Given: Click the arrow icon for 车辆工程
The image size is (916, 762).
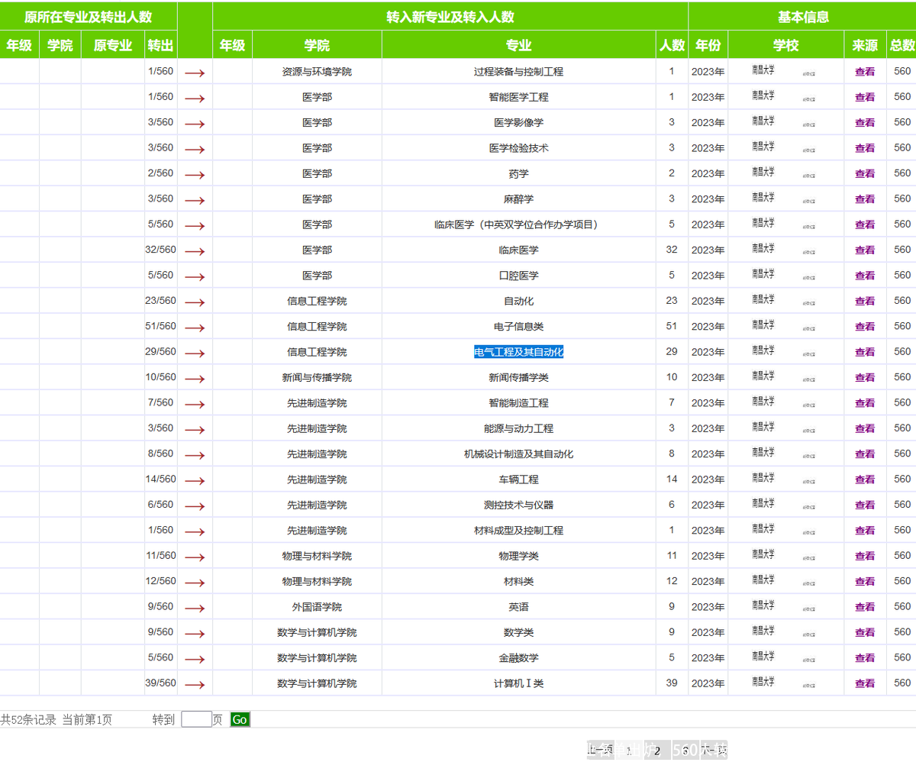Looking at the screenshot, I should (195, 479).
